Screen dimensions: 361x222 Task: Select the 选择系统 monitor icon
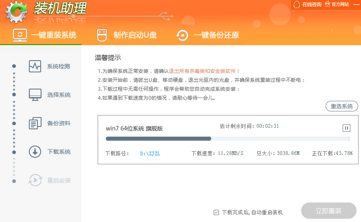click(35, 95)
